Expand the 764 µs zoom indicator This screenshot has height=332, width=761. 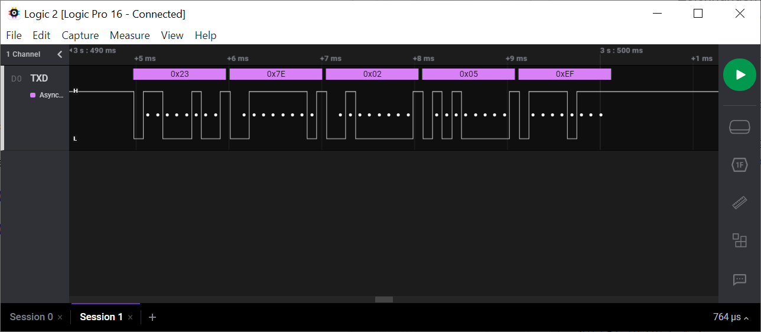point(731,317)
